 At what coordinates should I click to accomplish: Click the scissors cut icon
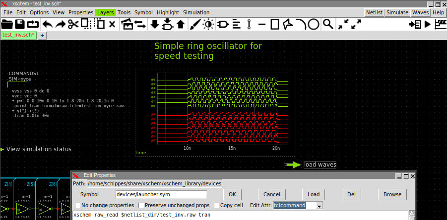click(x=73, y=24)
